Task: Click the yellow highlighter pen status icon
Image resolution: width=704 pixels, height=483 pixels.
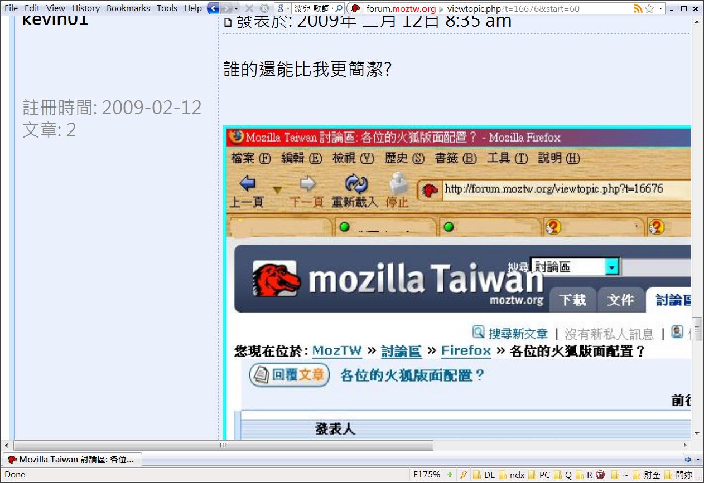Action: click(463, 475)
